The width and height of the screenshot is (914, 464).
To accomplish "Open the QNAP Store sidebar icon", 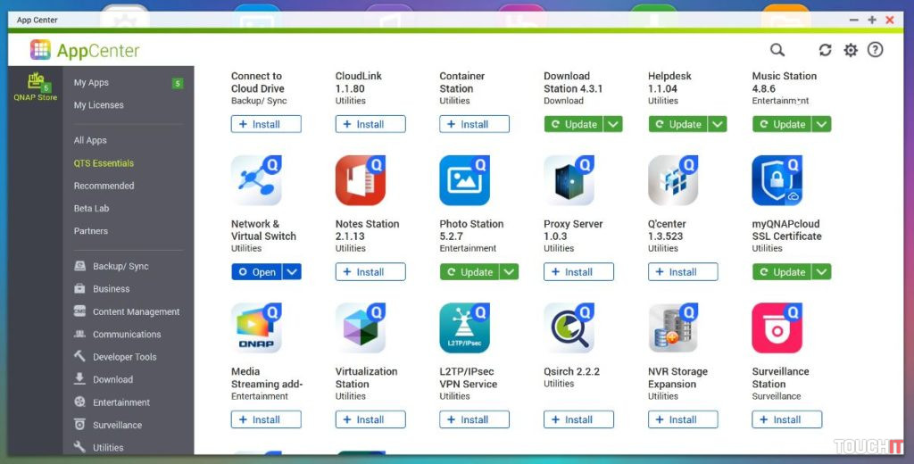I will click(x=36, y=87).
